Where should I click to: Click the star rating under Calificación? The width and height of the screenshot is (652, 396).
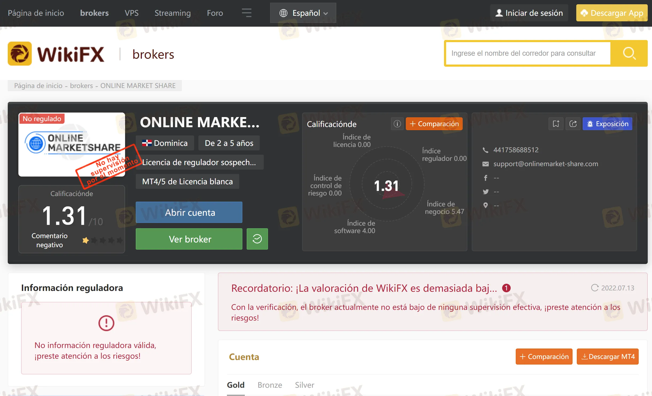103,240
